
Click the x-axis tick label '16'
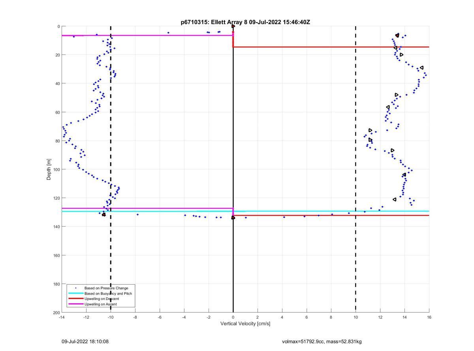tap(429, 317)
